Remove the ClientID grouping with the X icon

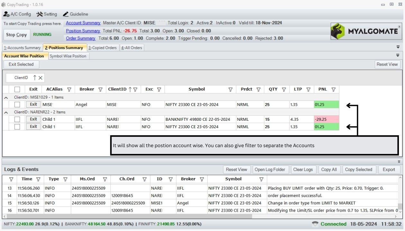[40, 78]
